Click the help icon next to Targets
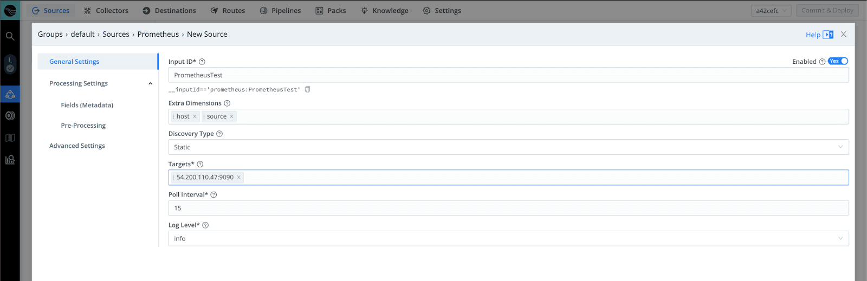This screenshot has width=867, height=281. (x=200, y=164)
